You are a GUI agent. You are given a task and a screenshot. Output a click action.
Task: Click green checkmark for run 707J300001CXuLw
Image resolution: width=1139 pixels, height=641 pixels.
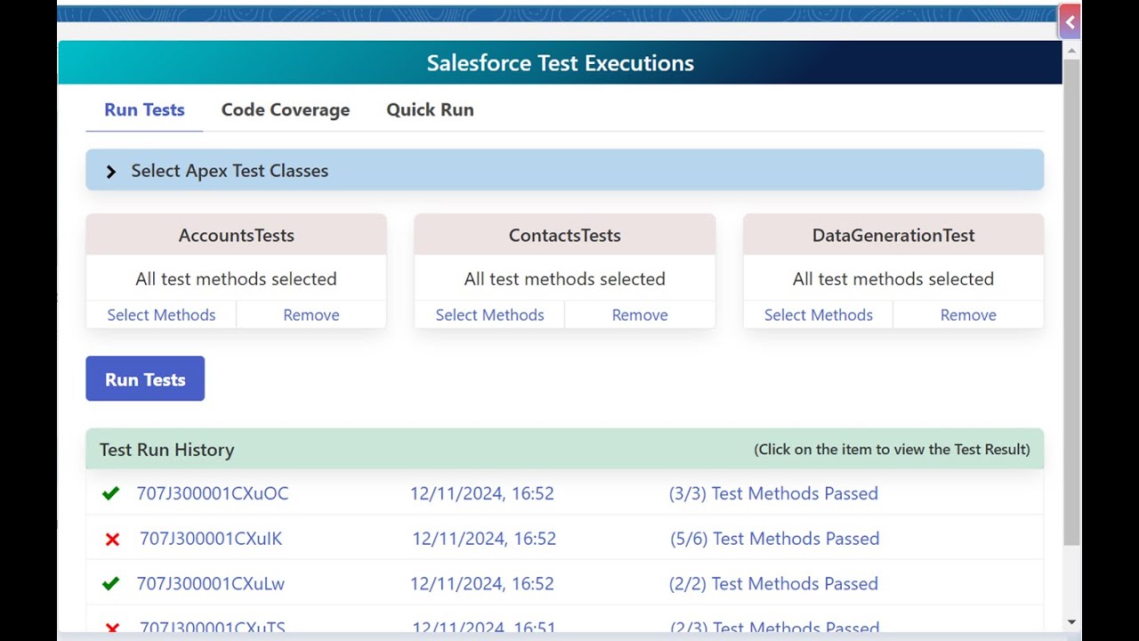pos(110,584)
